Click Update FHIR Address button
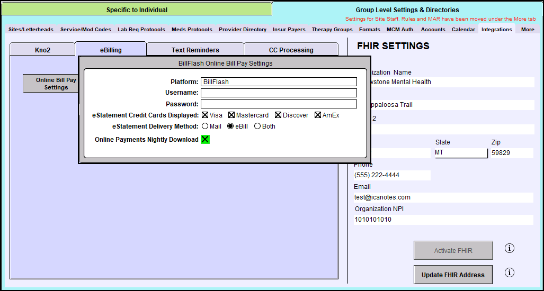 tap(453, 275)
